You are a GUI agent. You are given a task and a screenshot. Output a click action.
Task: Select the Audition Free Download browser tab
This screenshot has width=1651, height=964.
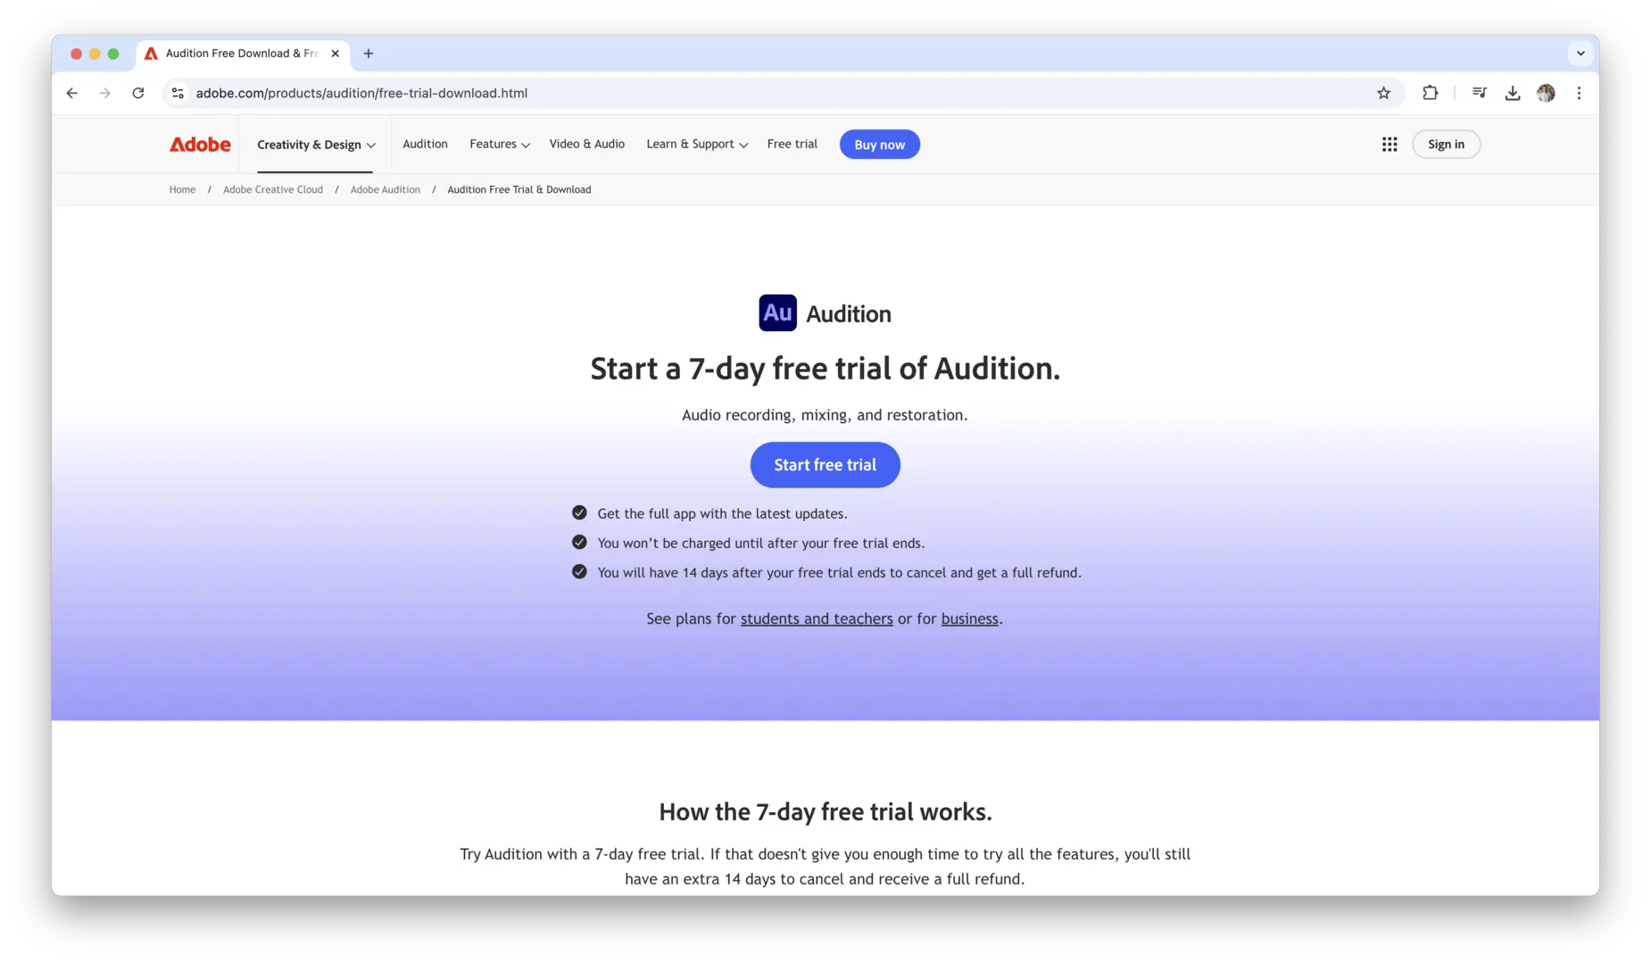click(243, 54)
